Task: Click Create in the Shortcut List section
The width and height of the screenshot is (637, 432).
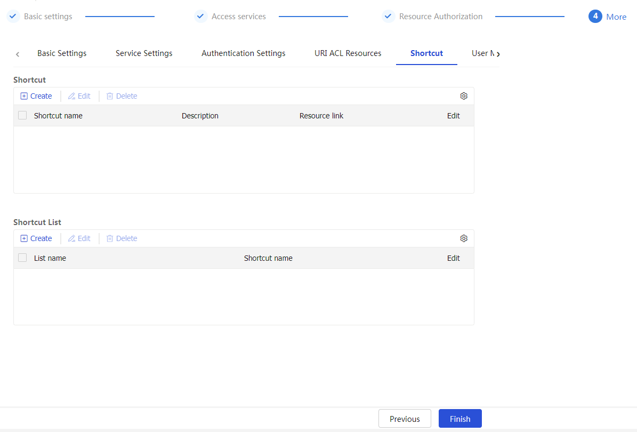Action: pos(36,238)
